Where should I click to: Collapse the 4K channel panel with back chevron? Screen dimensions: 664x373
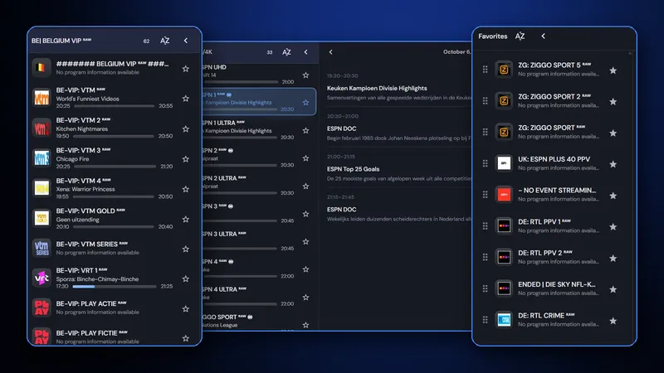(305, 52)
